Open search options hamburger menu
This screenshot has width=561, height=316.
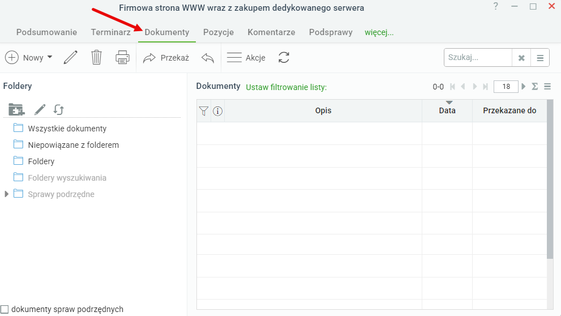pyautogui.click(x=540, y=58)
